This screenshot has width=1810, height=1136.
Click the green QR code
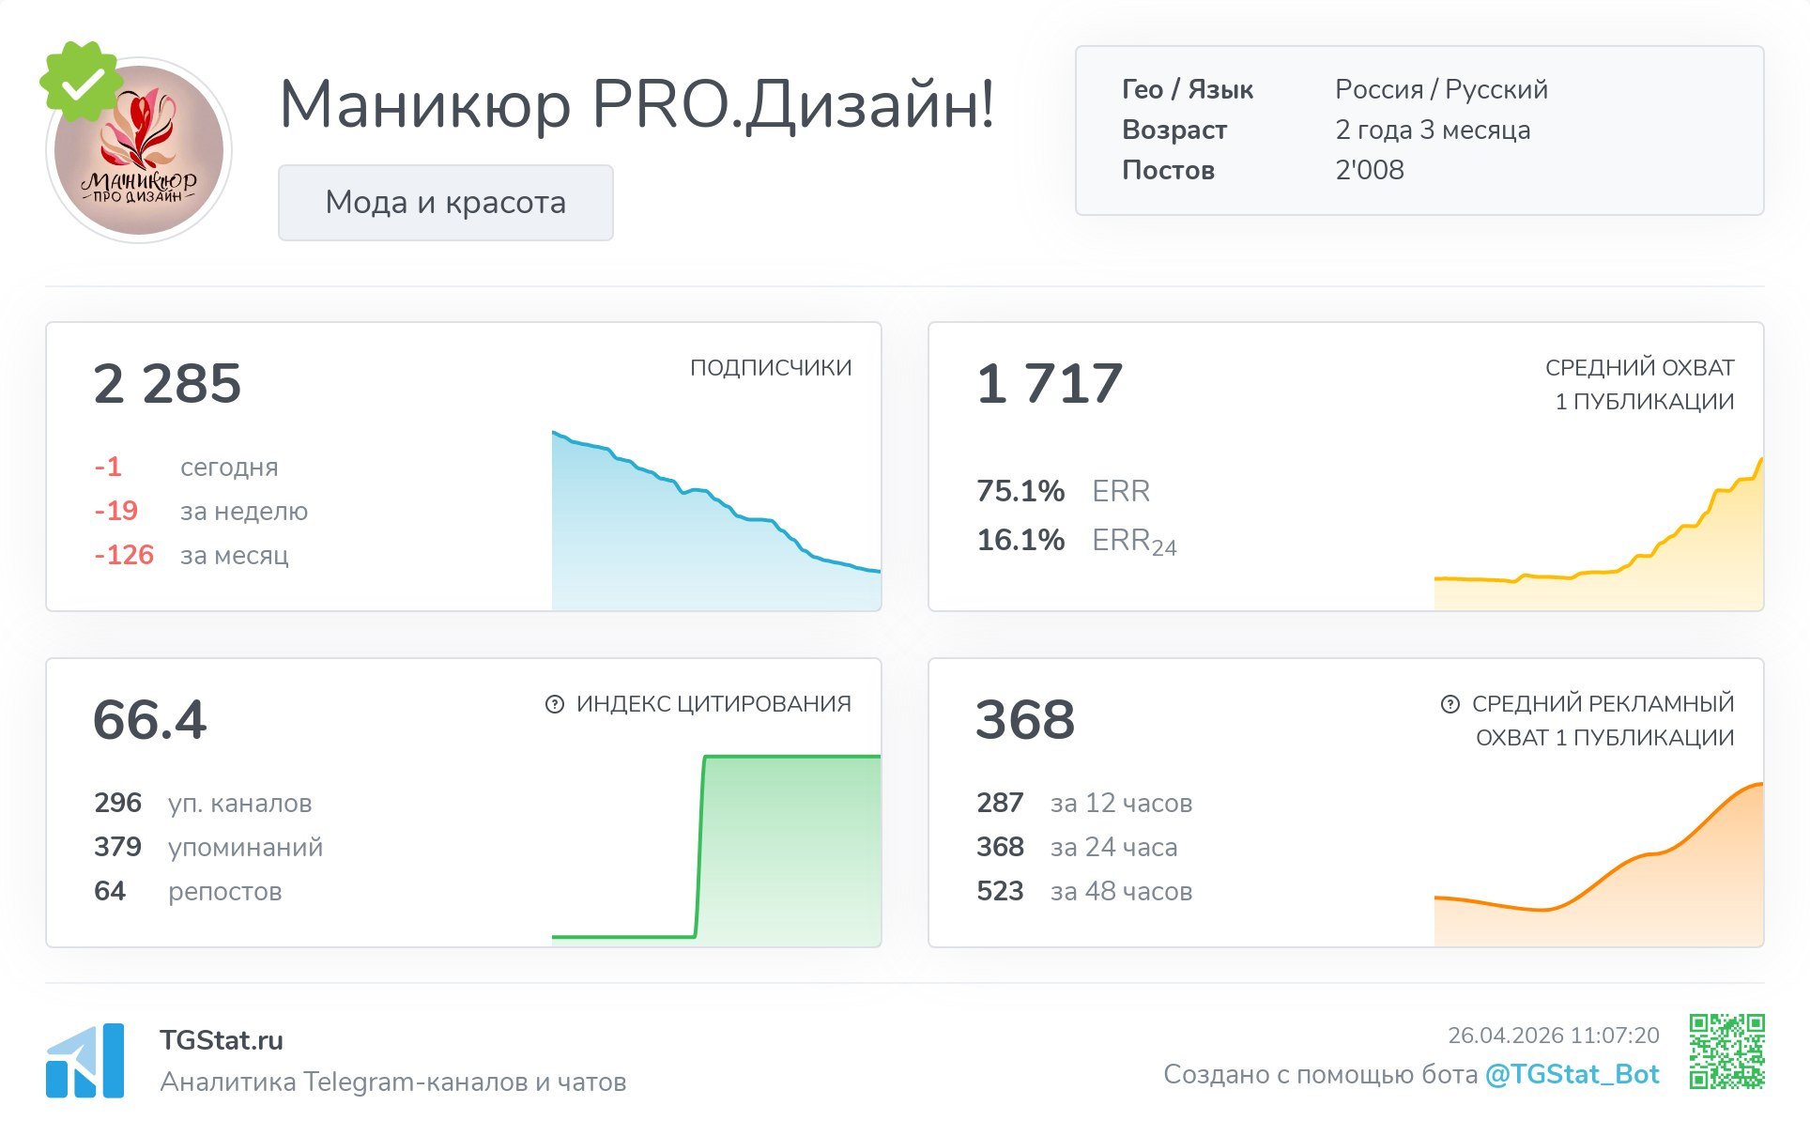1726,1052
